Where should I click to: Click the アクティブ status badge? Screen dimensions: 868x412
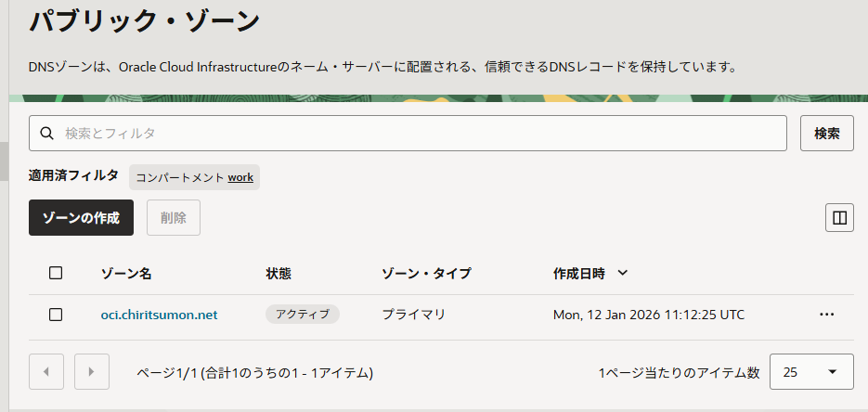pos(303,315)
